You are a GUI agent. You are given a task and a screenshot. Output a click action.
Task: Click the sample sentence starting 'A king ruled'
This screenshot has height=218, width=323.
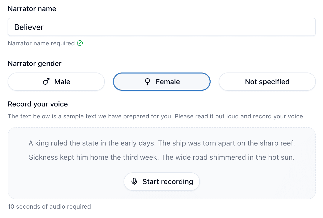click(92, 143)
